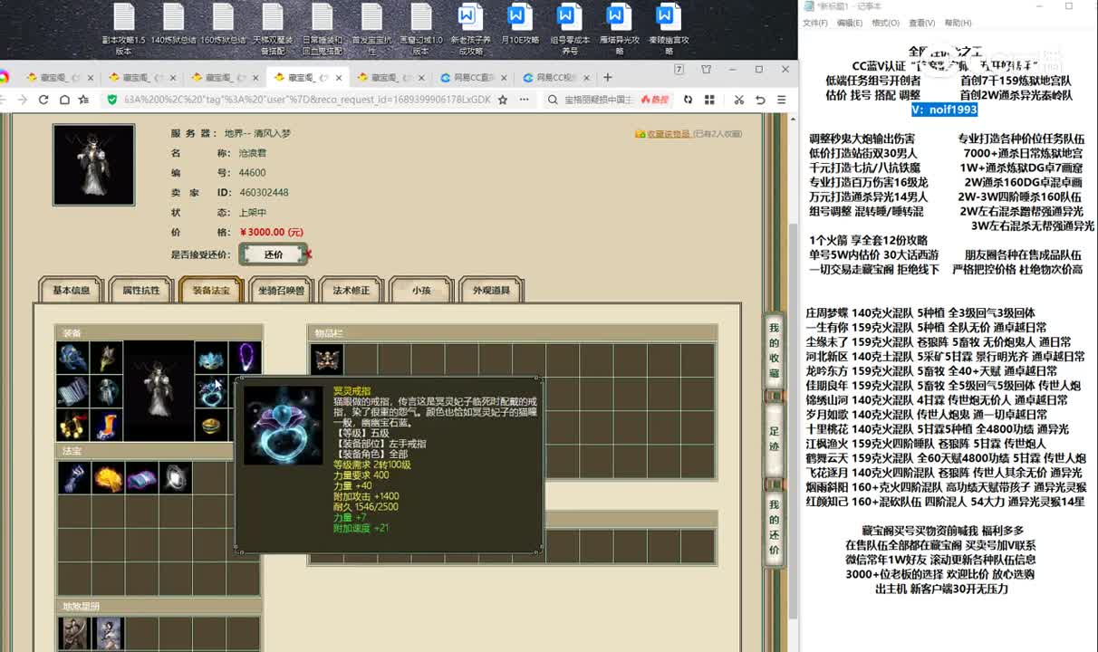
Task: Open 我的收藏 side button
Action: pyautogui.click(x=774, y=350)
